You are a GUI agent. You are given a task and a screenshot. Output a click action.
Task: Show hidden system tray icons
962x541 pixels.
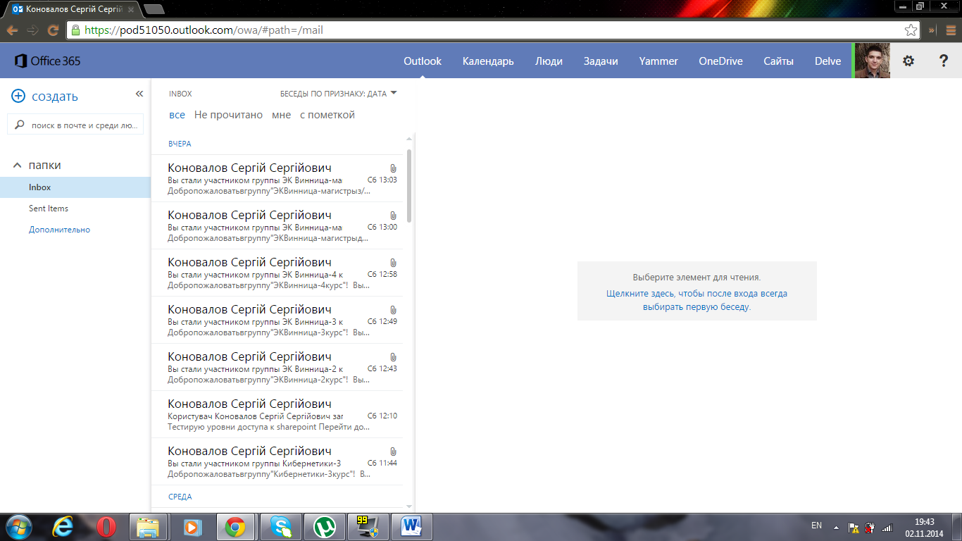[836, 526]
